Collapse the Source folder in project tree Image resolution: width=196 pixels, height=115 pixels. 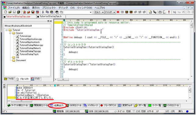coord(10,33)
